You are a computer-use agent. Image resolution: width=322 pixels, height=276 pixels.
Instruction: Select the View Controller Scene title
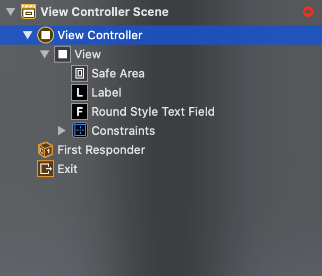105,12
